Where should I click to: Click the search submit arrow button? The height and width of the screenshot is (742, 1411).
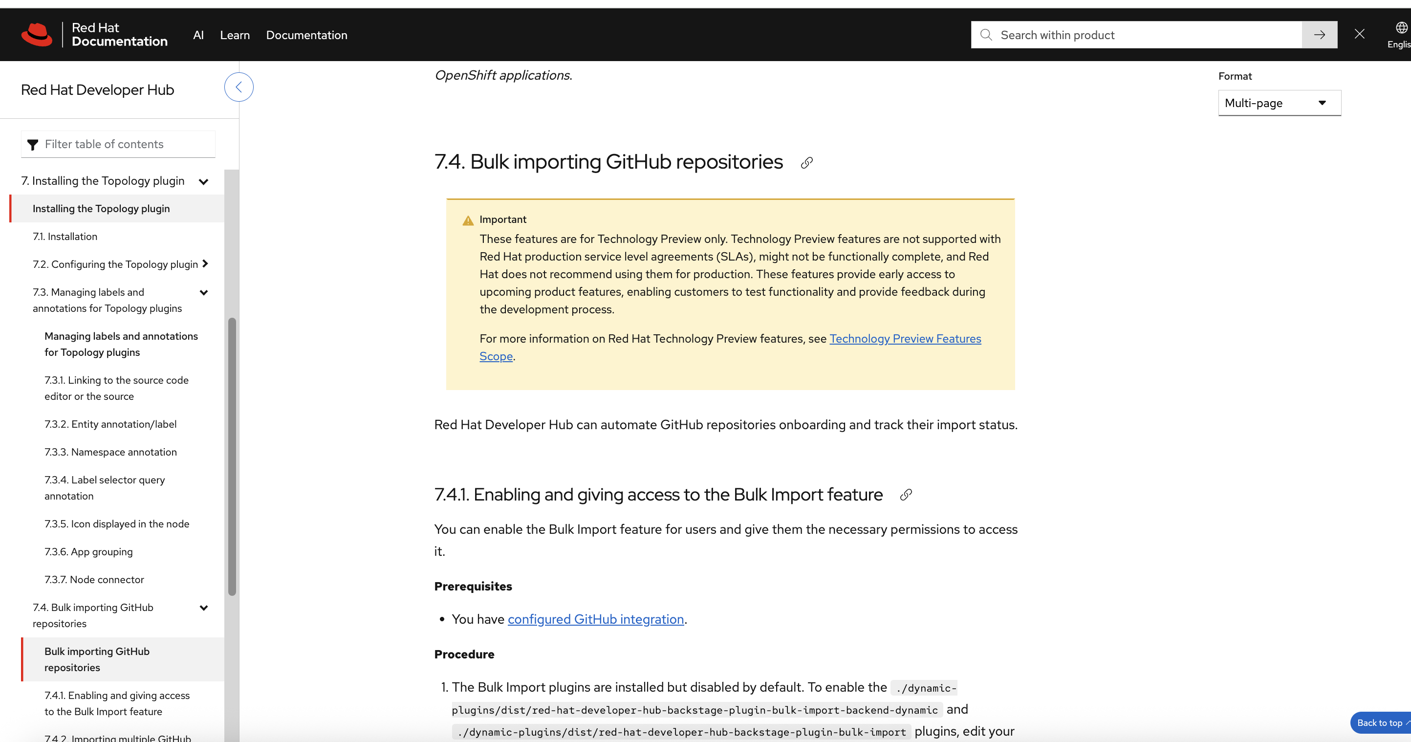coord(1319,35)
